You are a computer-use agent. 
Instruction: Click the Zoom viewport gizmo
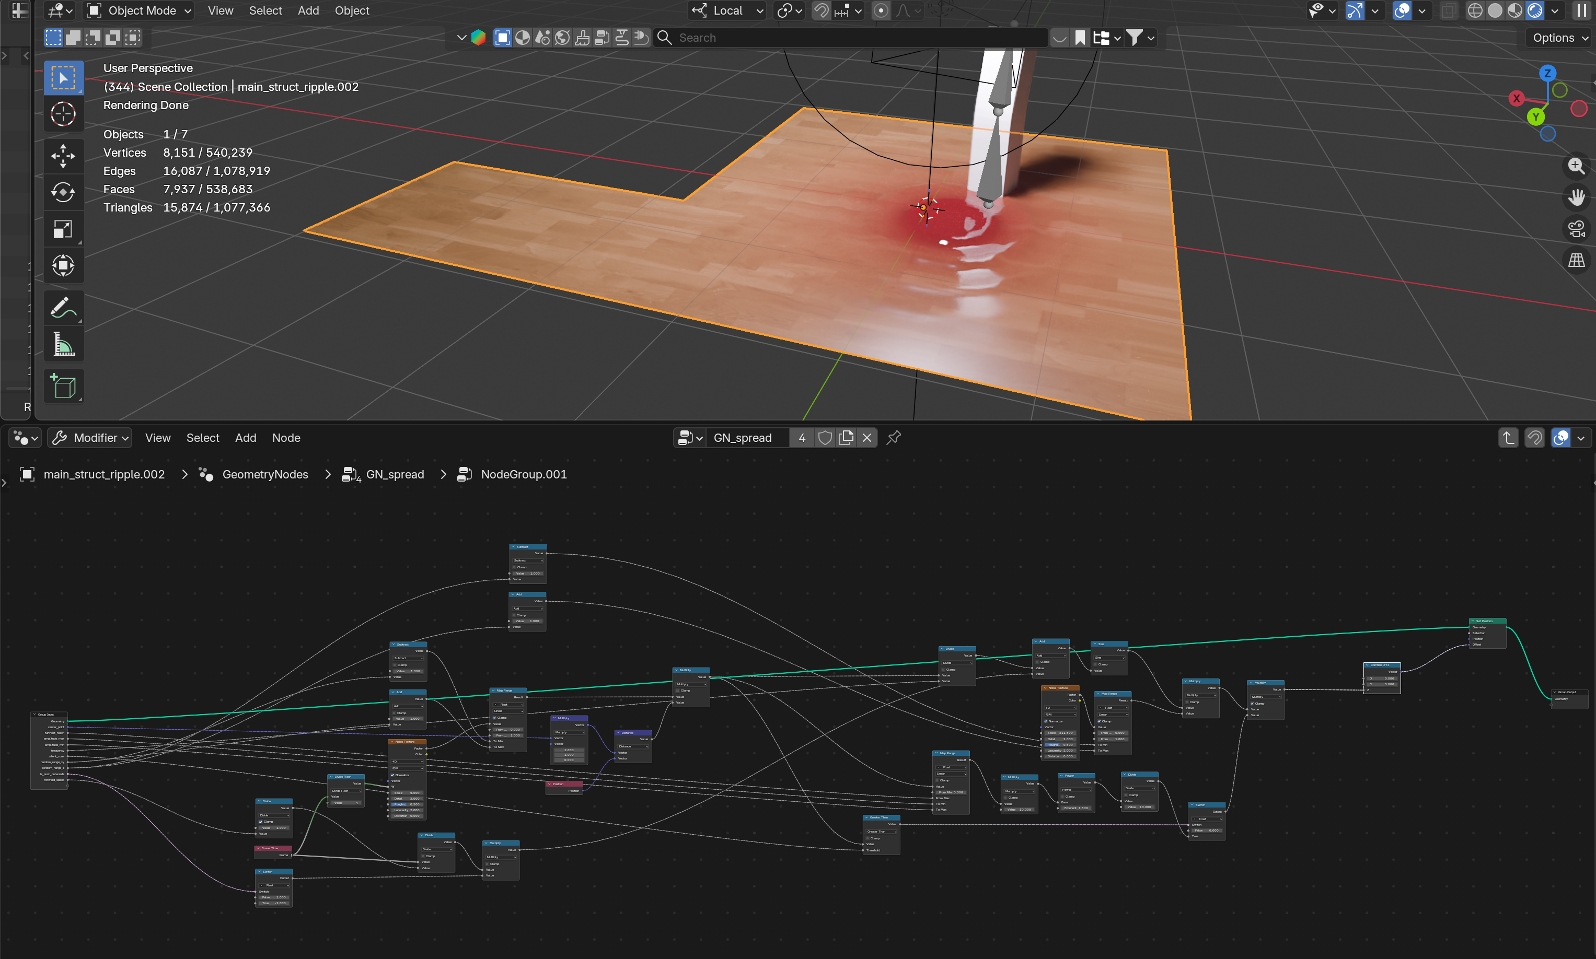pos(1576,166)
